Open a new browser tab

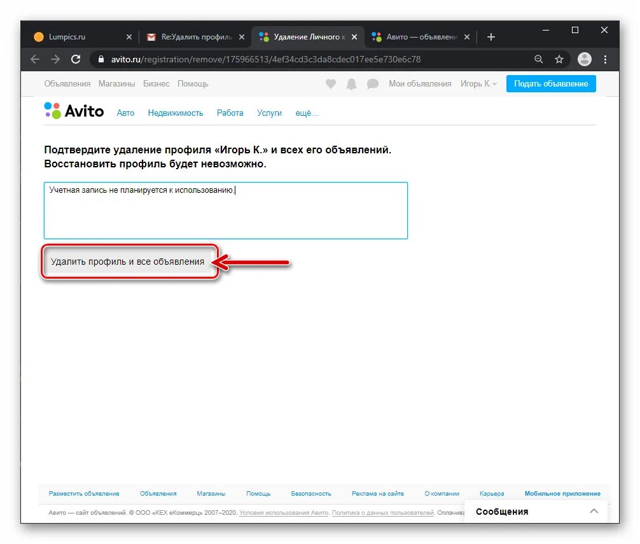pyautogui.click(x=491, y=37)
